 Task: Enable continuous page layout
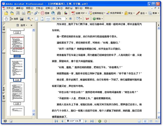(145, 121)
